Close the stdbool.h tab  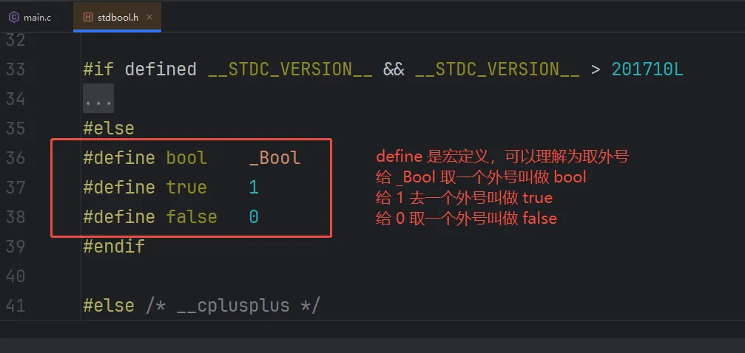point(149,17)
